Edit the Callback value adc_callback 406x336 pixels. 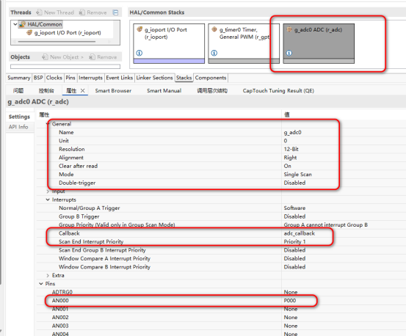click(300, 233)
